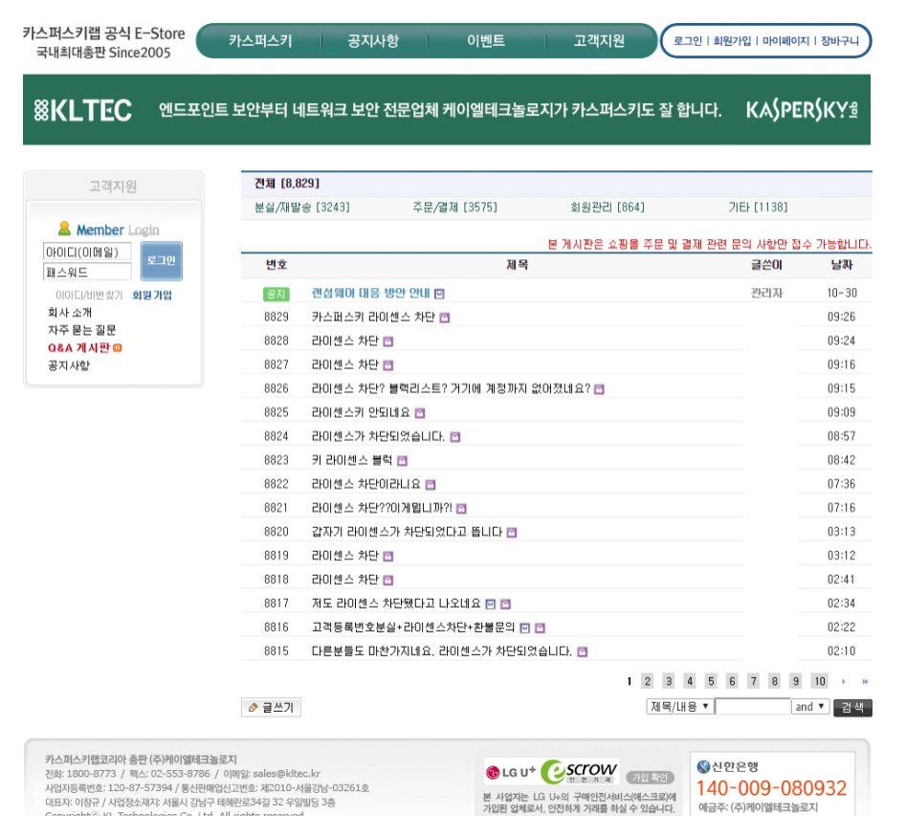The height and width of the screenshot is (816, 906).
Task: Open the 이벤트 top menu
Action: [x=486, y=40]
